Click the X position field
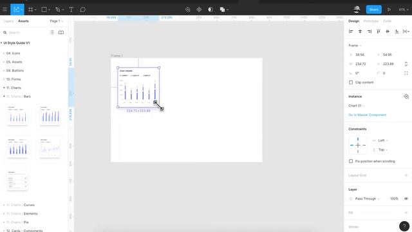Screen dimensions: 412x232 coord(360,55)
